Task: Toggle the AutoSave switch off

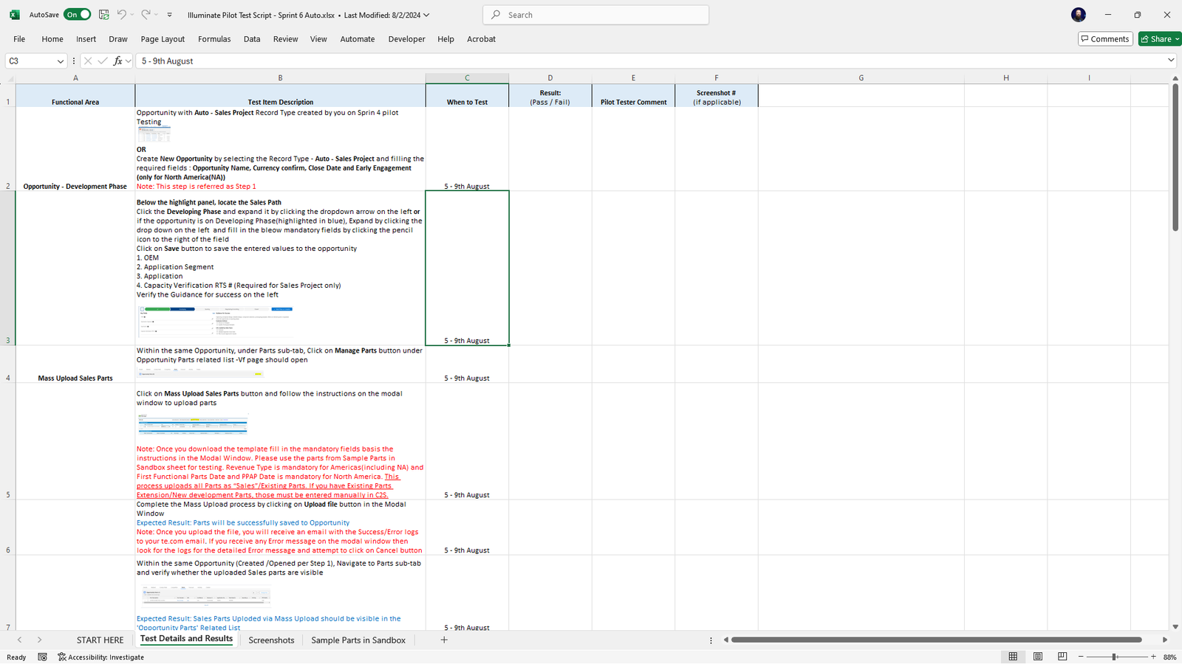Action: (x=77, y=15)
